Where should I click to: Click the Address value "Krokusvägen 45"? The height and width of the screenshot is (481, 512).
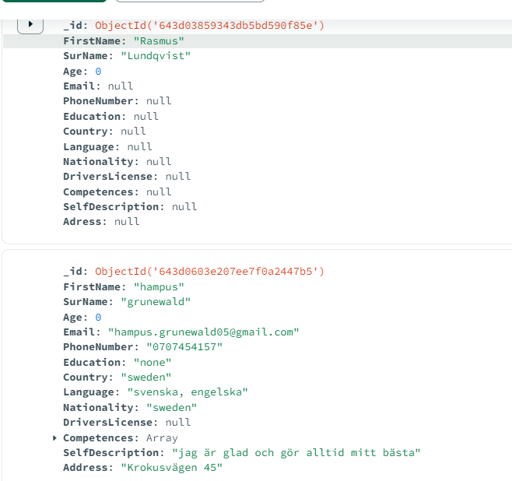point(172,468)
